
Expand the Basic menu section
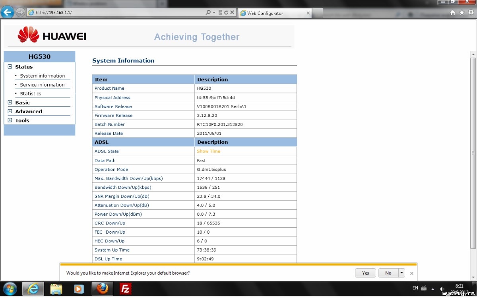[10, 103]
